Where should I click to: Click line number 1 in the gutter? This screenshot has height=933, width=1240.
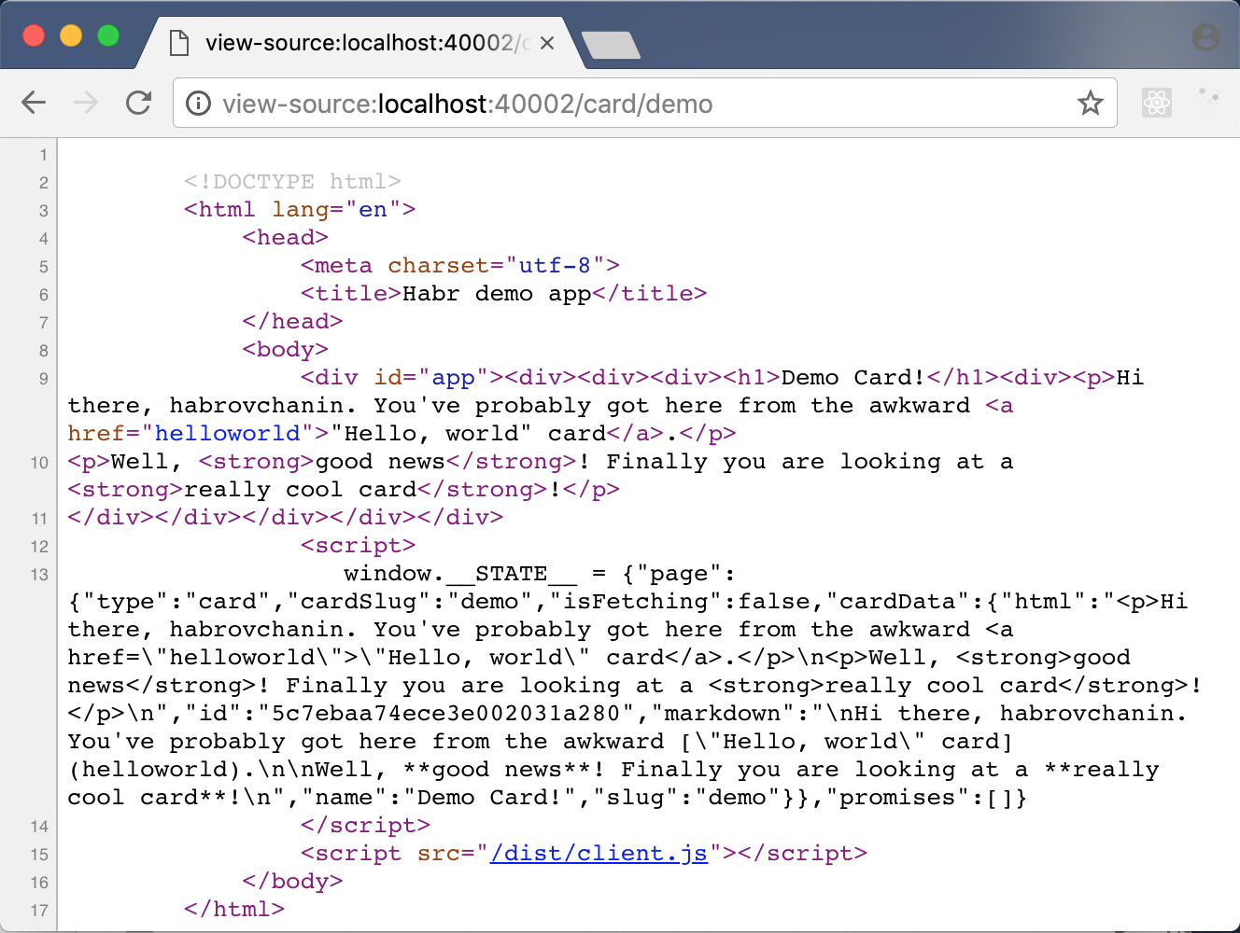tap(43, 155)
